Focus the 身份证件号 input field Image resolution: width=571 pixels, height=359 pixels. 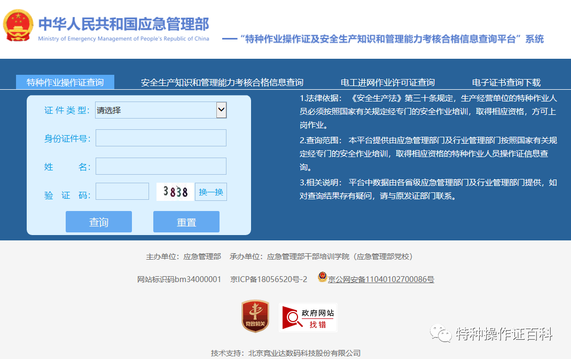[161, 138]
